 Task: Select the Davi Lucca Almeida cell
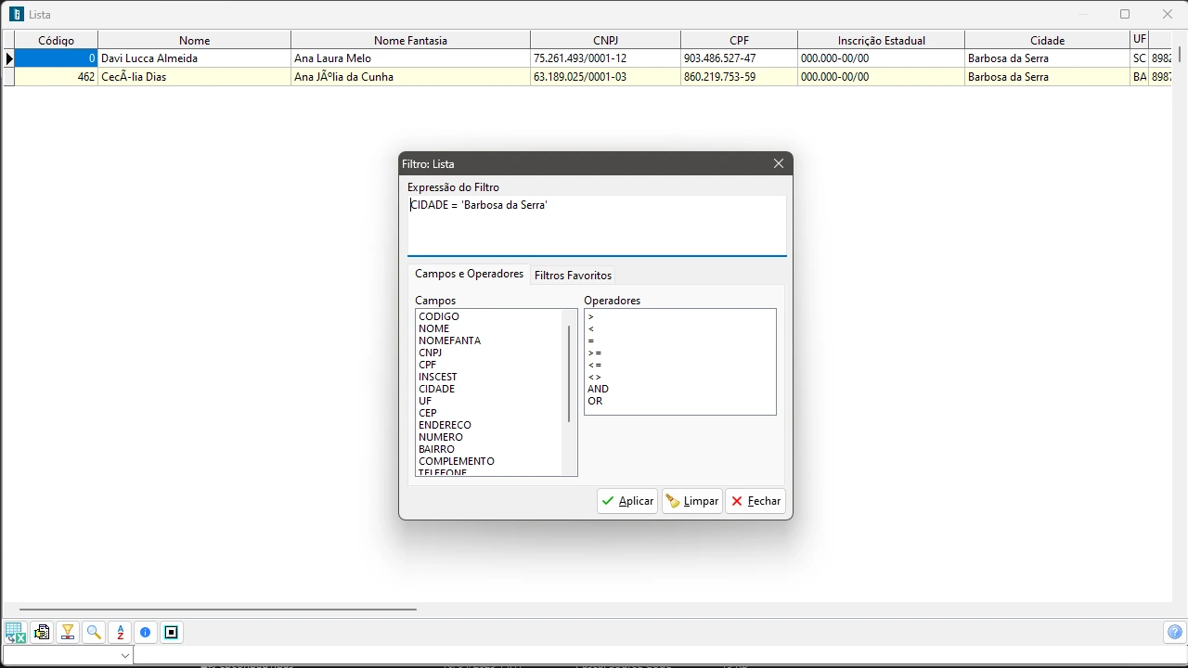(195, 58)
